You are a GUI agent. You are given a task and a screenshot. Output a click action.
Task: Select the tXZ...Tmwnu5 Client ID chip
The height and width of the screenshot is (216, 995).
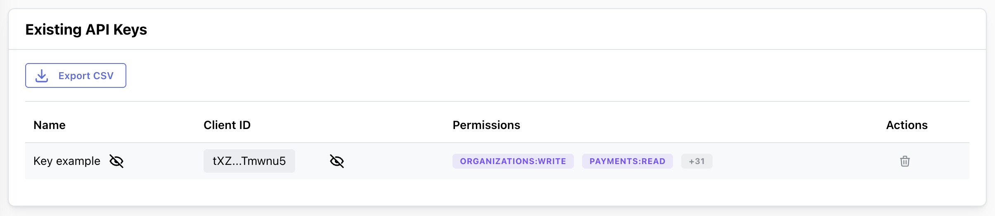(x=249, y=161)
